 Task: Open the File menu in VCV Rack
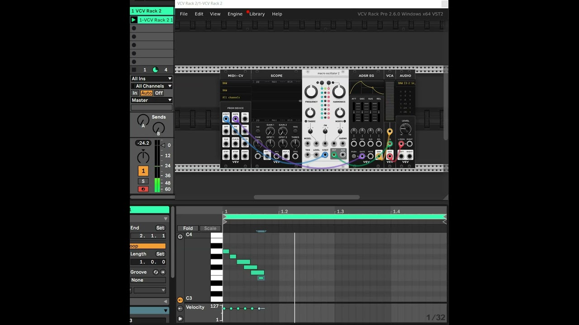tap(184, 14)
